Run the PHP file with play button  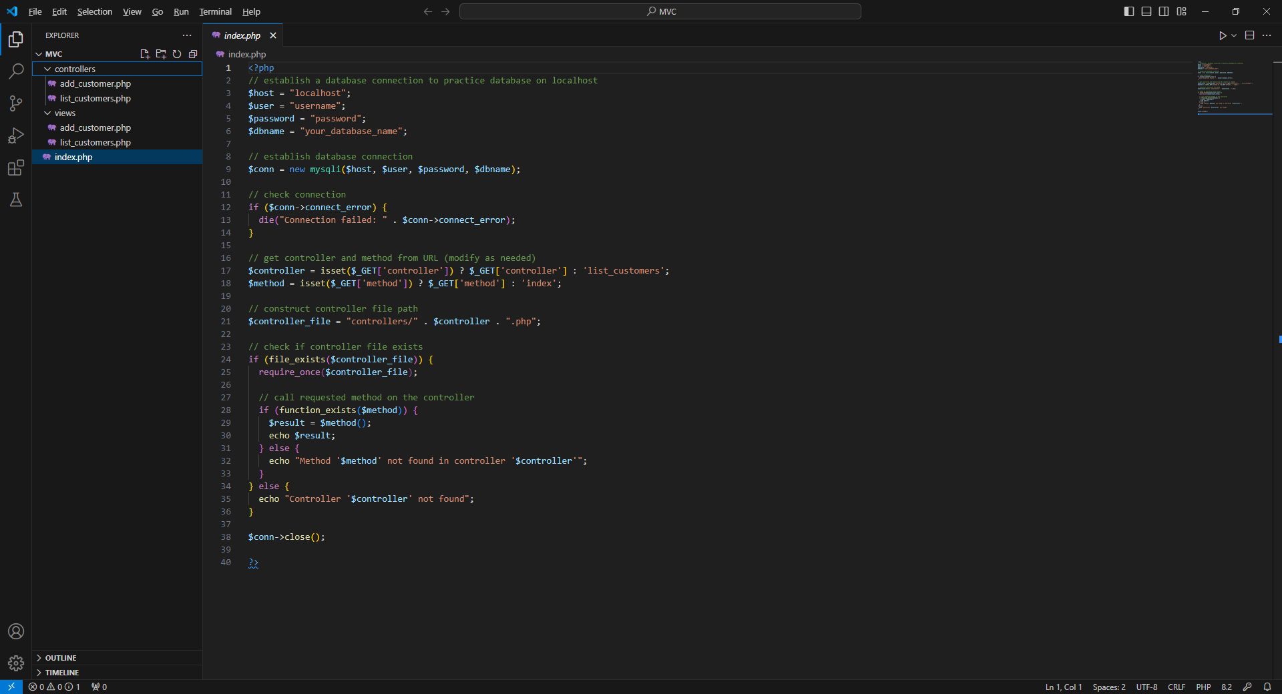coord(1223,35)
